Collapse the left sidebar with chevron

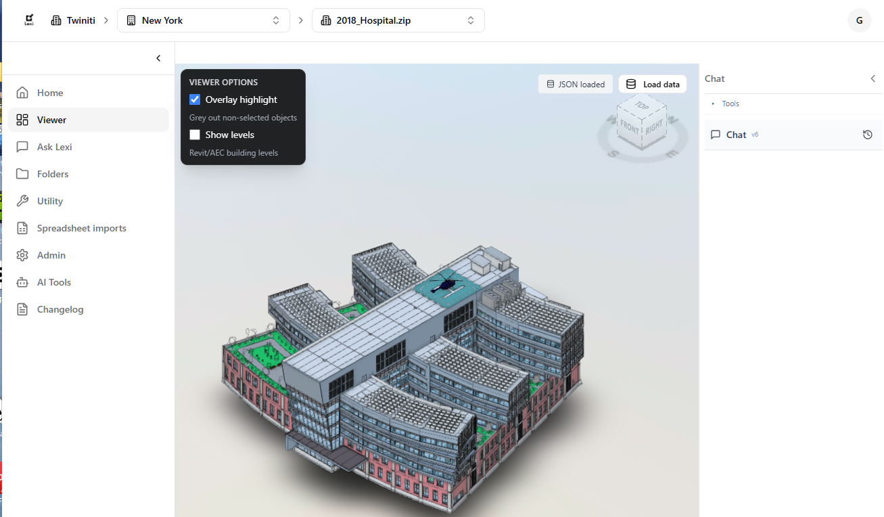tap(158, 58)
